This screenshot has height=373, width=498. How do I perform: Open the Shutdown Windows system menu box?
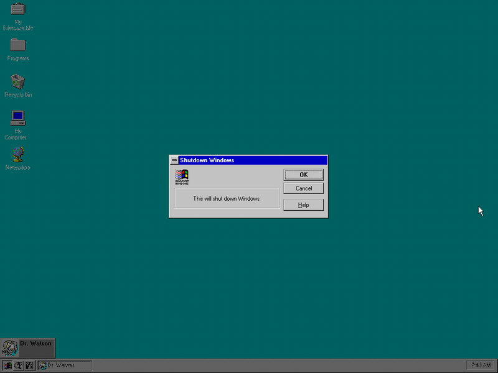(174, 160)
